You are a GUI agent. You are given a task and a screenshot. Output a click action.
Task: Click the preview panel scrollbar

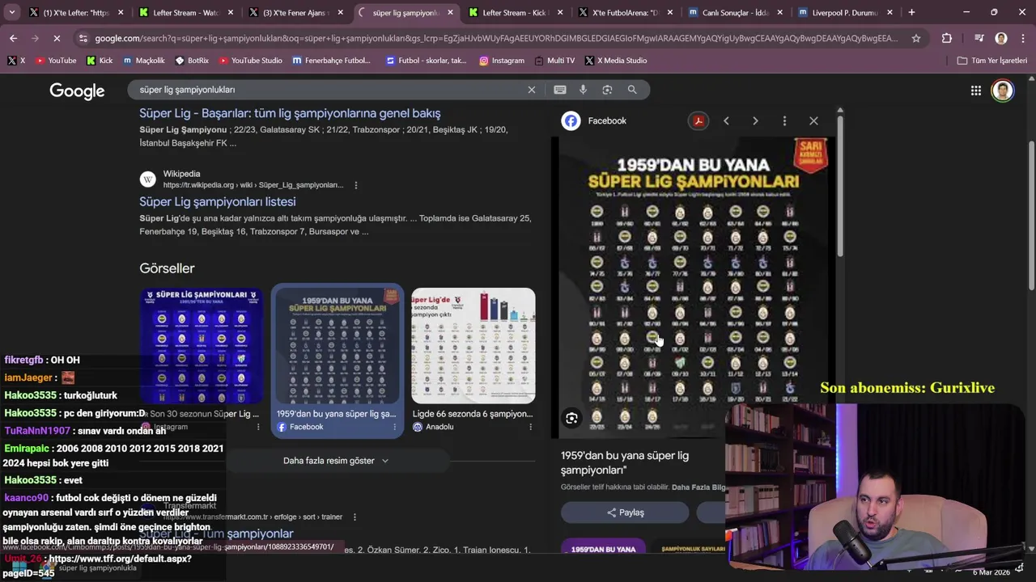click(x=840, y=186)
